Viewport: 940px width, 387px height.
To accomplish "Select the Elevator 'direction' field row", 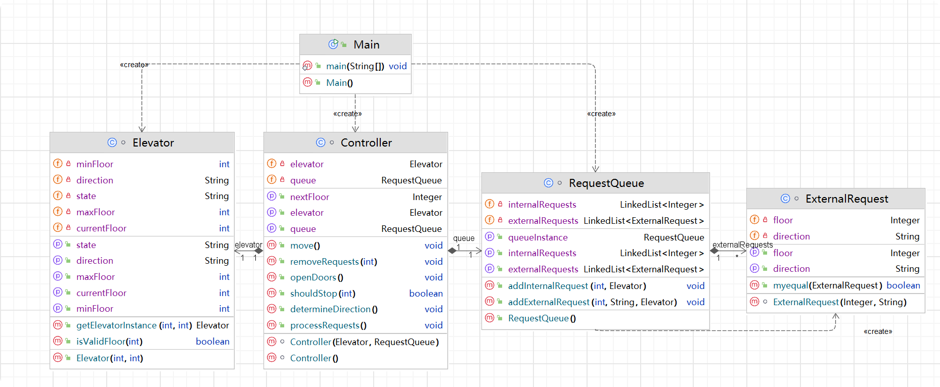I will 142,180.
